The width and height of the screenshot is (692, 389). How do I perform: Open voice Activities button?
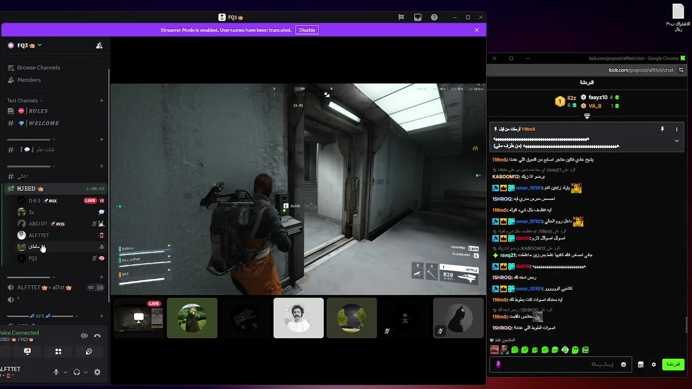pos(58,351)
